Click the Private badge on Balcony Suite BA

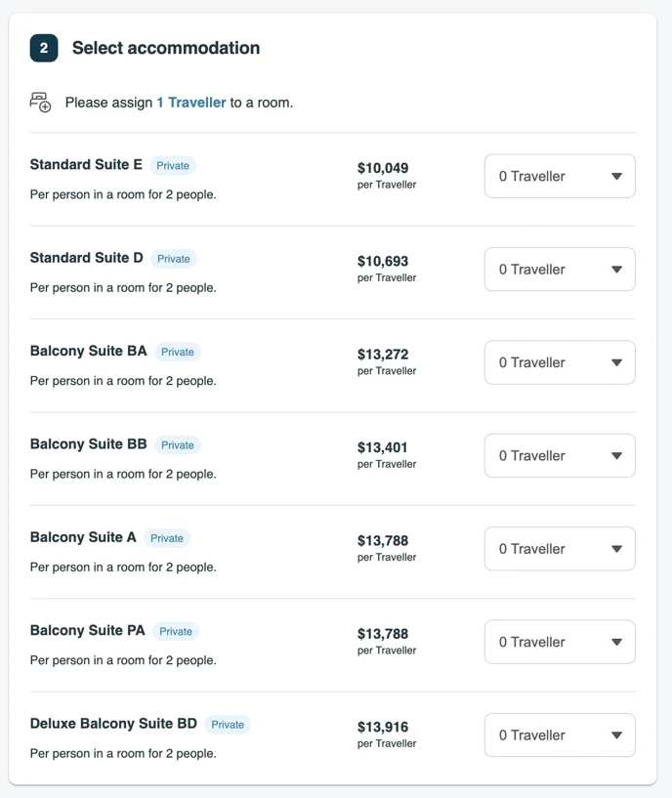pyautogui.click(x=177, y=352)
